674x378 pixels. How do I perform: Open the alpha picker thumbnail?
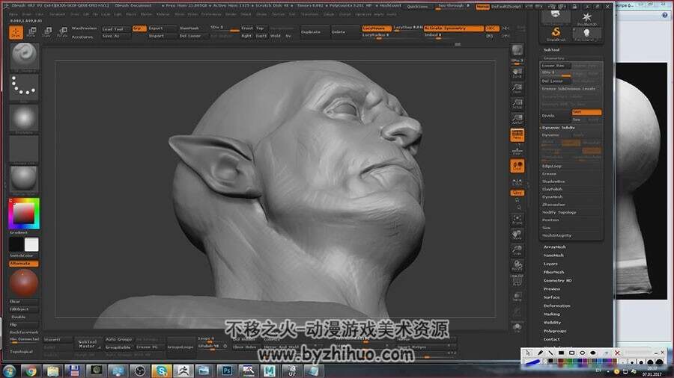(x=24, y=118)
